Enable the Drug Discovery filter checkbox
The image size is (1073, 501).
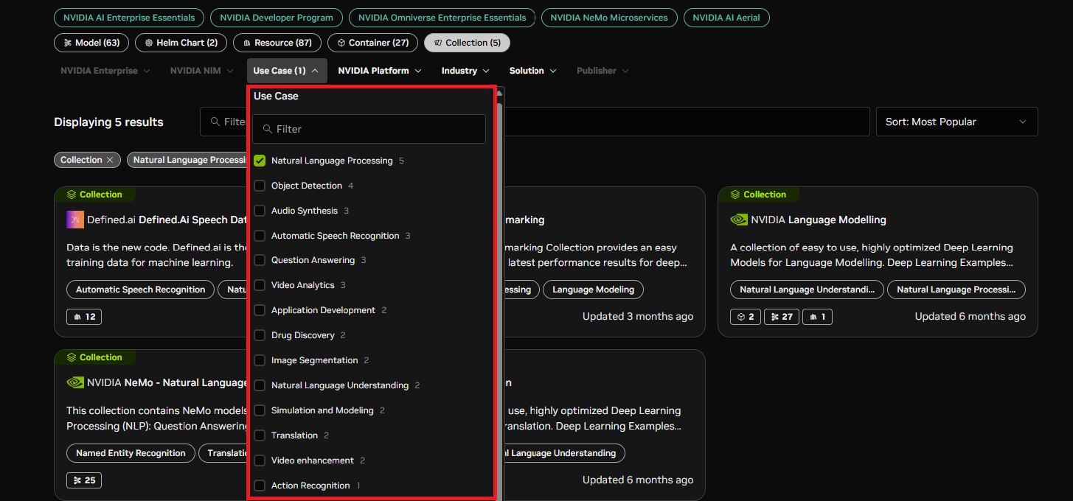260,335
